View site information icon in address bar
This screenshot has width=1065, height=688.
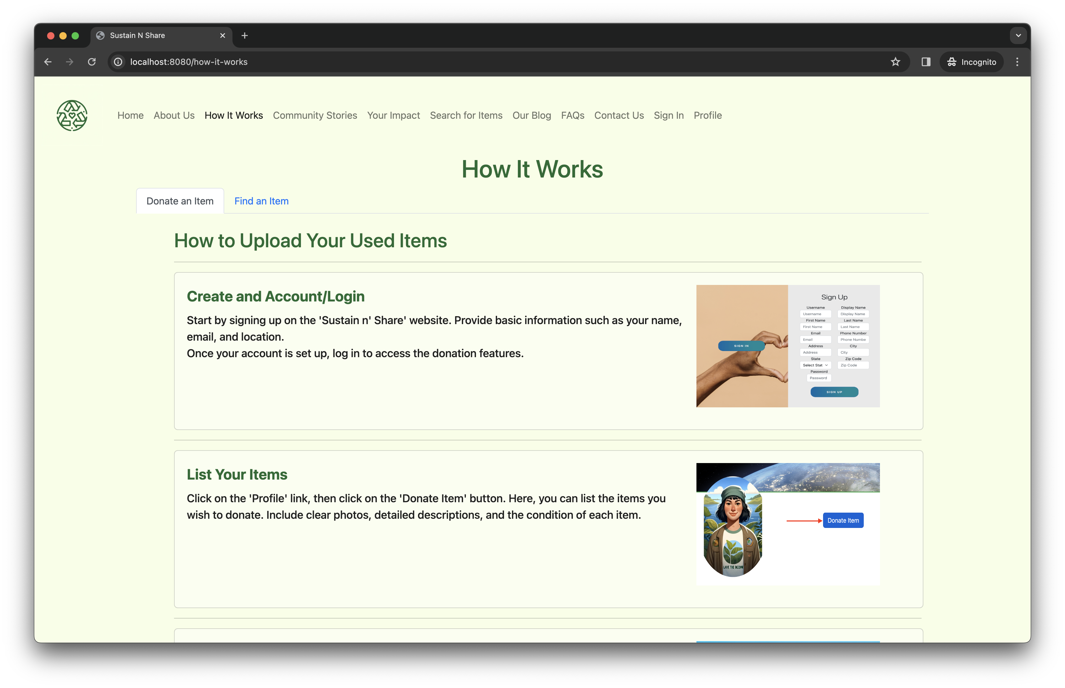(118, 62)
